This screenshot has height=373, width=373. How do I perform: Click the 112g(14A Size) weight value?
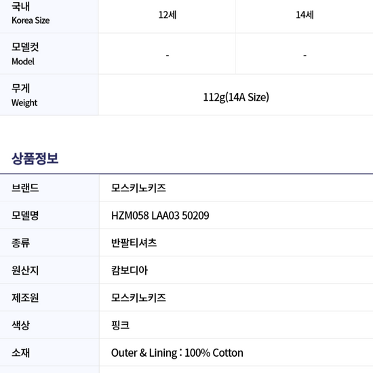[x=236, y=97]
